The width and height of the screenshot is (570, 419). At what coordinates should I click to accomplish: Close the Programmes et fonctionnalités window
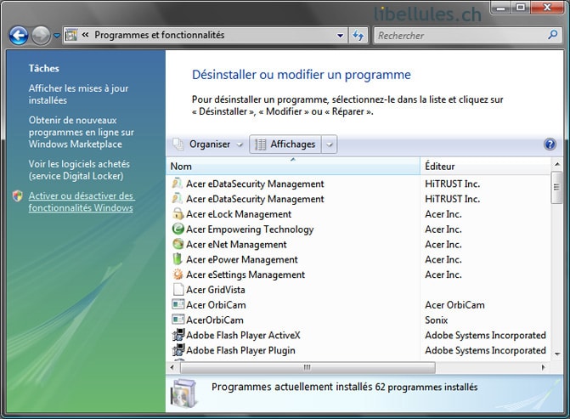[x=547, y=8]
